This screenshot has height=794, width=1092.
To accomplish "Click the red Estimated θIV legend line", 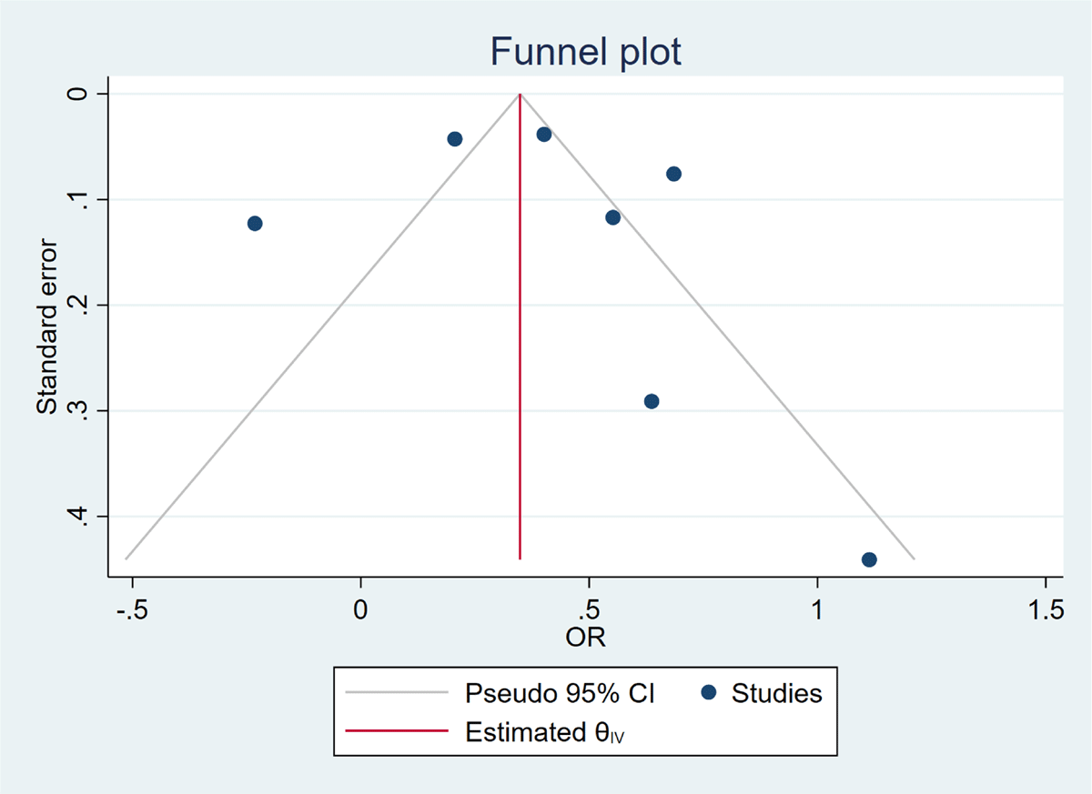I will [x=398, y=731].
